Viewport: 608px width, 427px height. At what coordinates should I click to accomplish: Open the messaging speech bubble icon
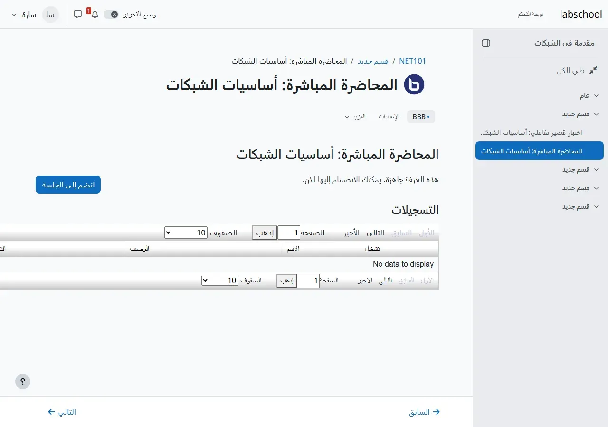click(78, 14)
